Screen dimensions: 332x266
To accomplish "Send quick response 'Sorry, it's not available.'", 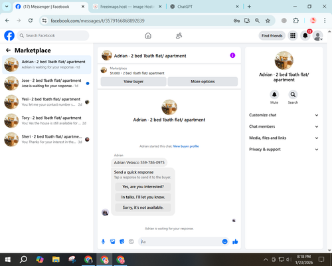I will 143,207.
